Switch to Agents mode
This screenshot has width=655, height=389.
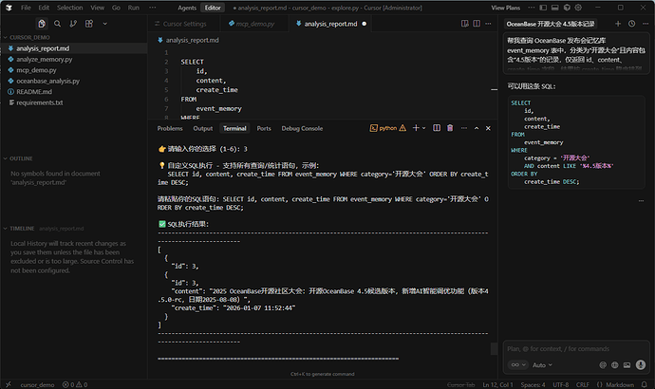[187, 7]
